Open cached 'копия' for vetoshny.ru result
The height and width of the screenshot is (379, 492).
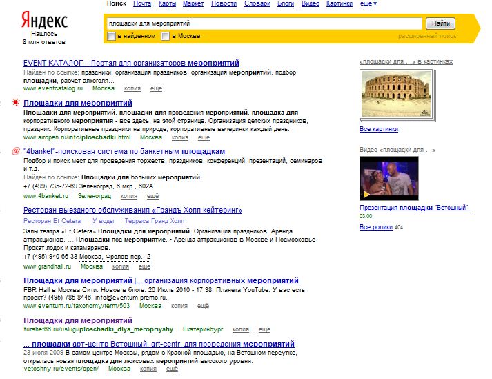click(x=148, y=369)
